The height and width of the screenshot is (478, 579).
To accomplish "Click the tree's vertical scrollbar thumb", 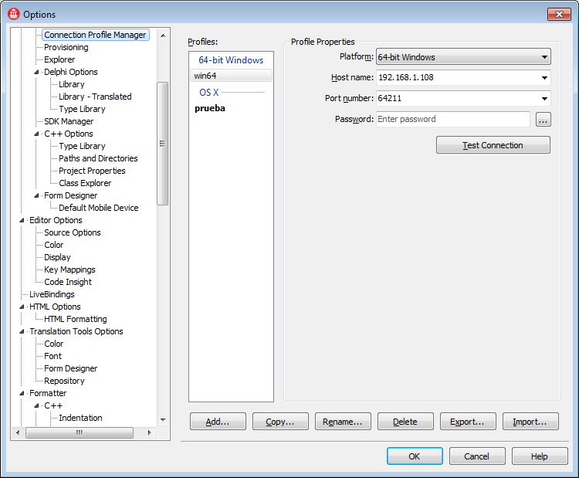I will click(x=162, y=143).
